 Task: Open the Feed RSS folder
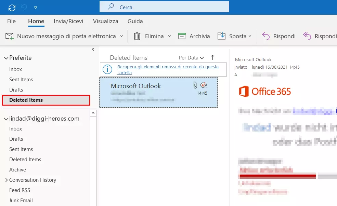coord(20,190)
